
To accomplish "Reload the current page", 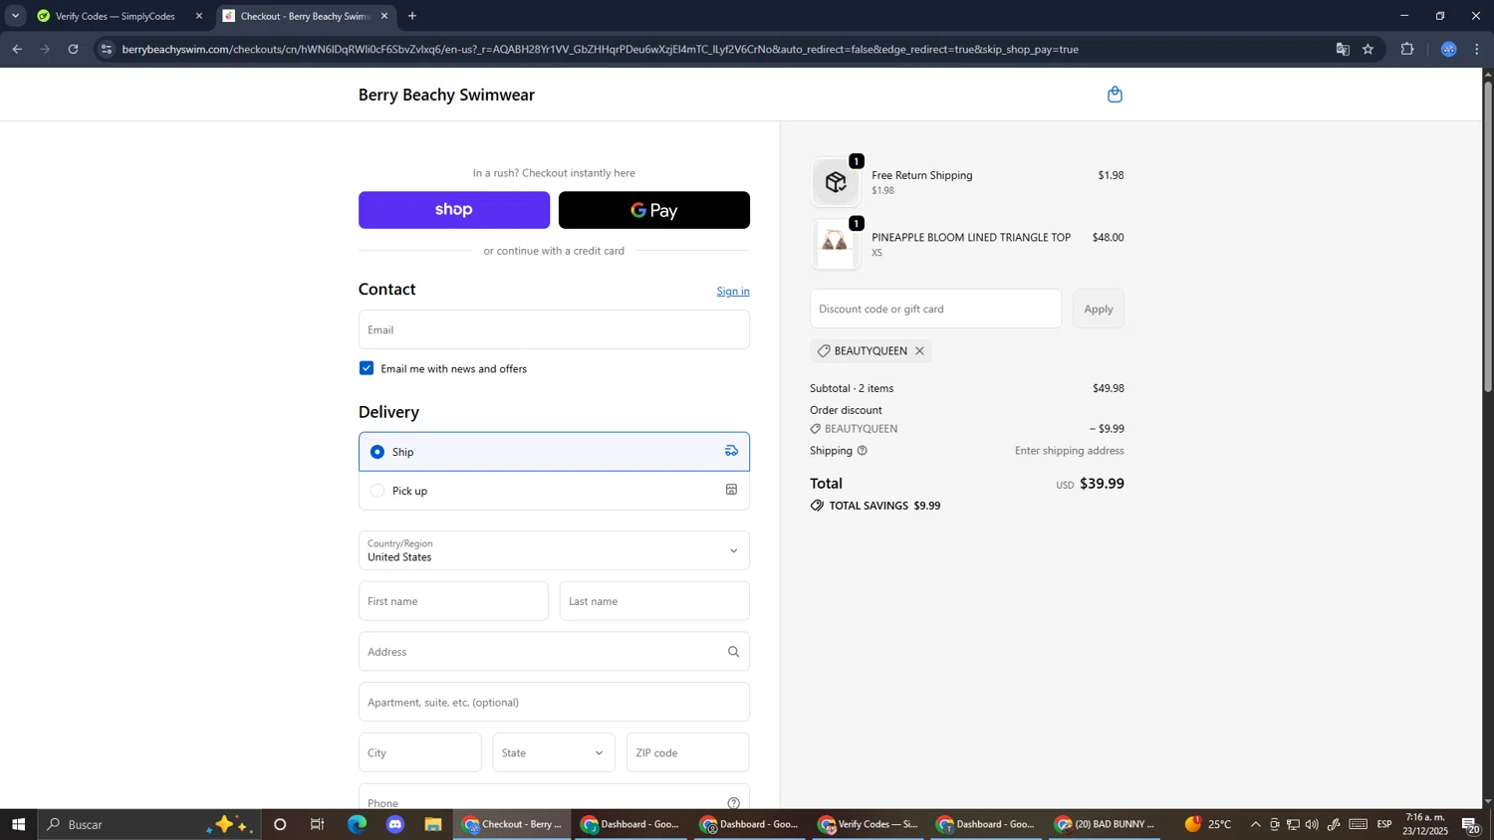I will (73, 49).
